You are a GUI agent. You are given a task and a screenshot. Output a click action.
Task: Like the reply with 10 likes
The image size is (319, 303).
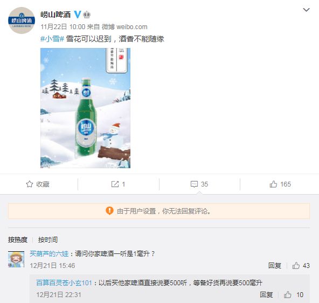pos(294,295)
